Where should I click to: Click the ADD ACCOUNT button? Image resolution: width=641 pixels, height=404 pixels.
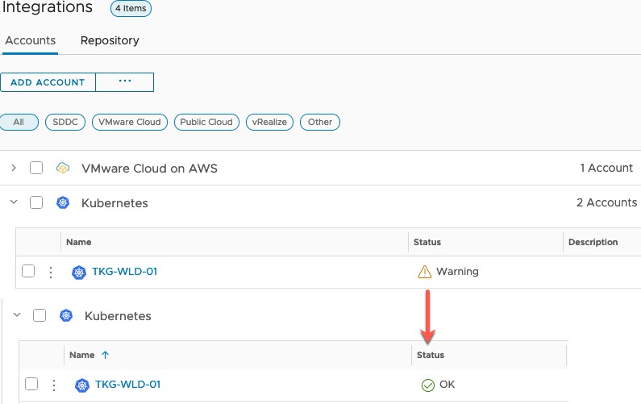click(x=48, y=82)
